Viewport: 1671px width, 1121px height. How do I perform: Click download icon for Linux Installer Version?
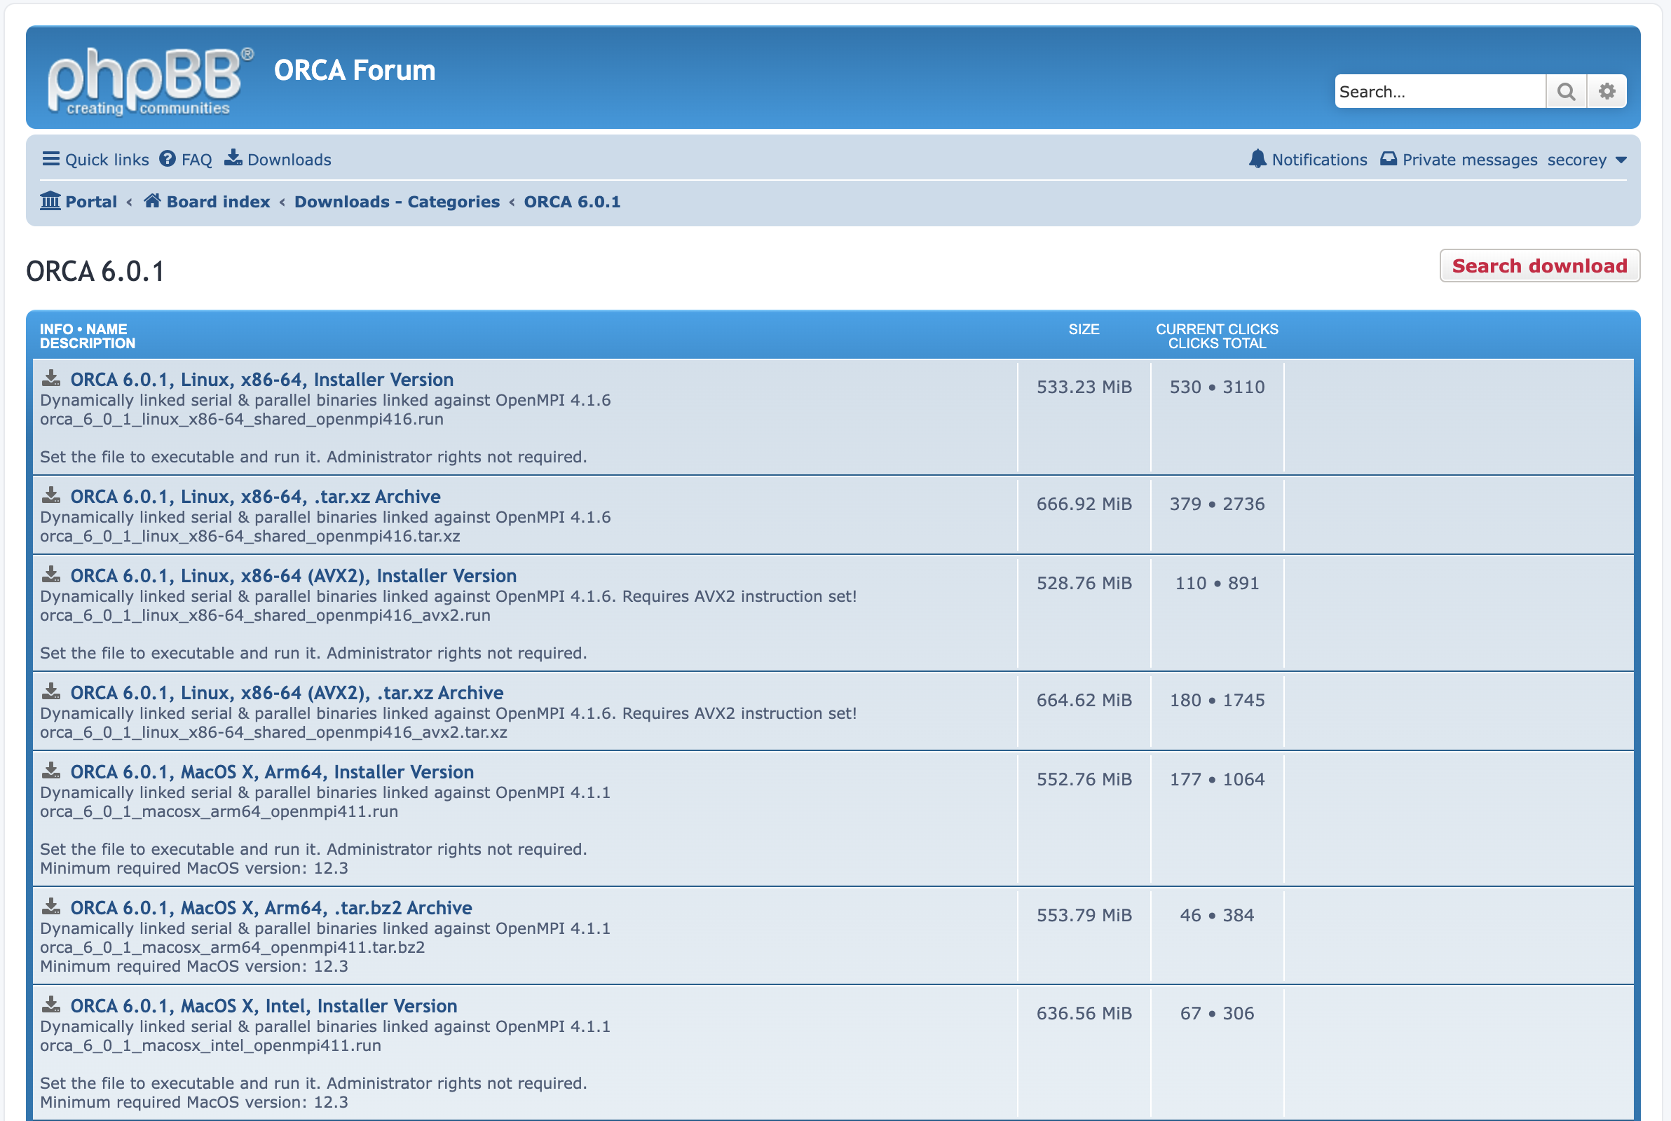(50, 378)
